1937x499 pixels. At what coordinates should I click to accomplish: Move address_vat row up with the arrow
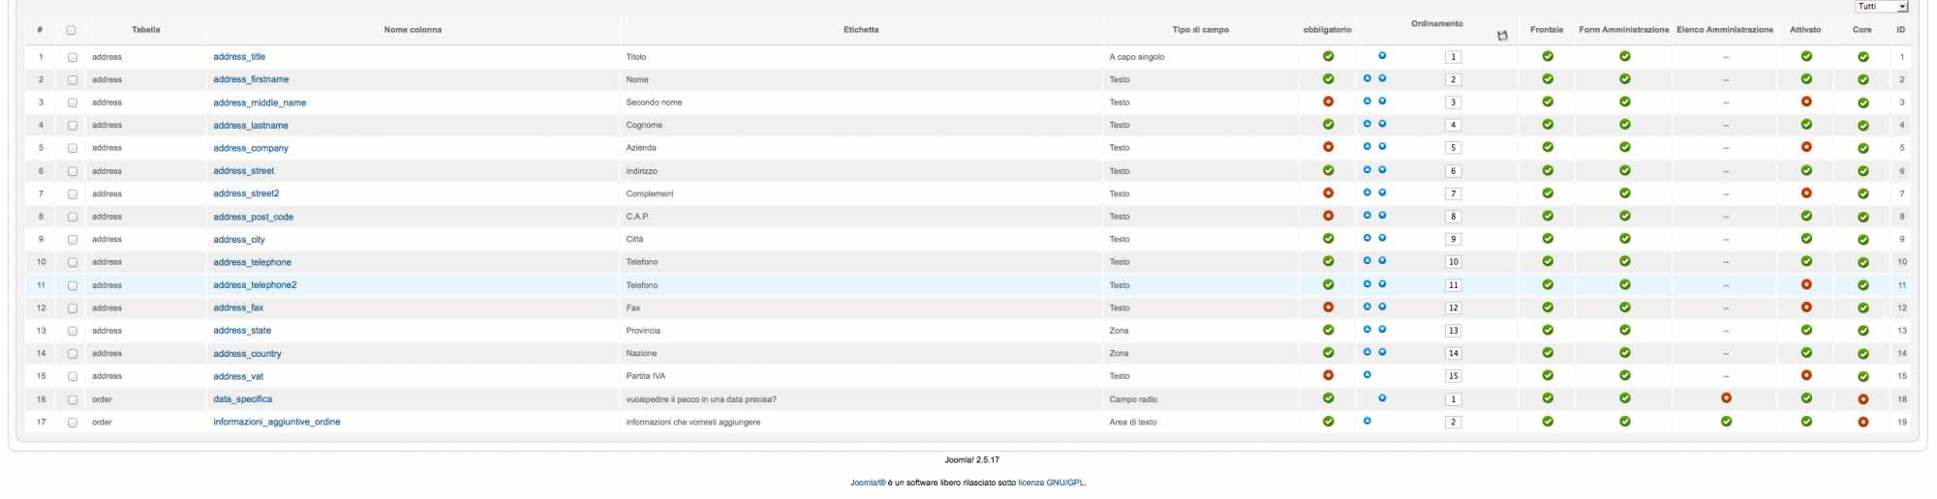[x=1367, y=374]
